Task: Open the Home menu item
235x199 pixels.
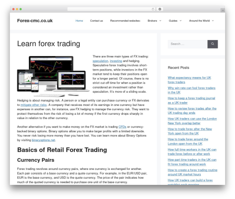Action: (79, 21)
